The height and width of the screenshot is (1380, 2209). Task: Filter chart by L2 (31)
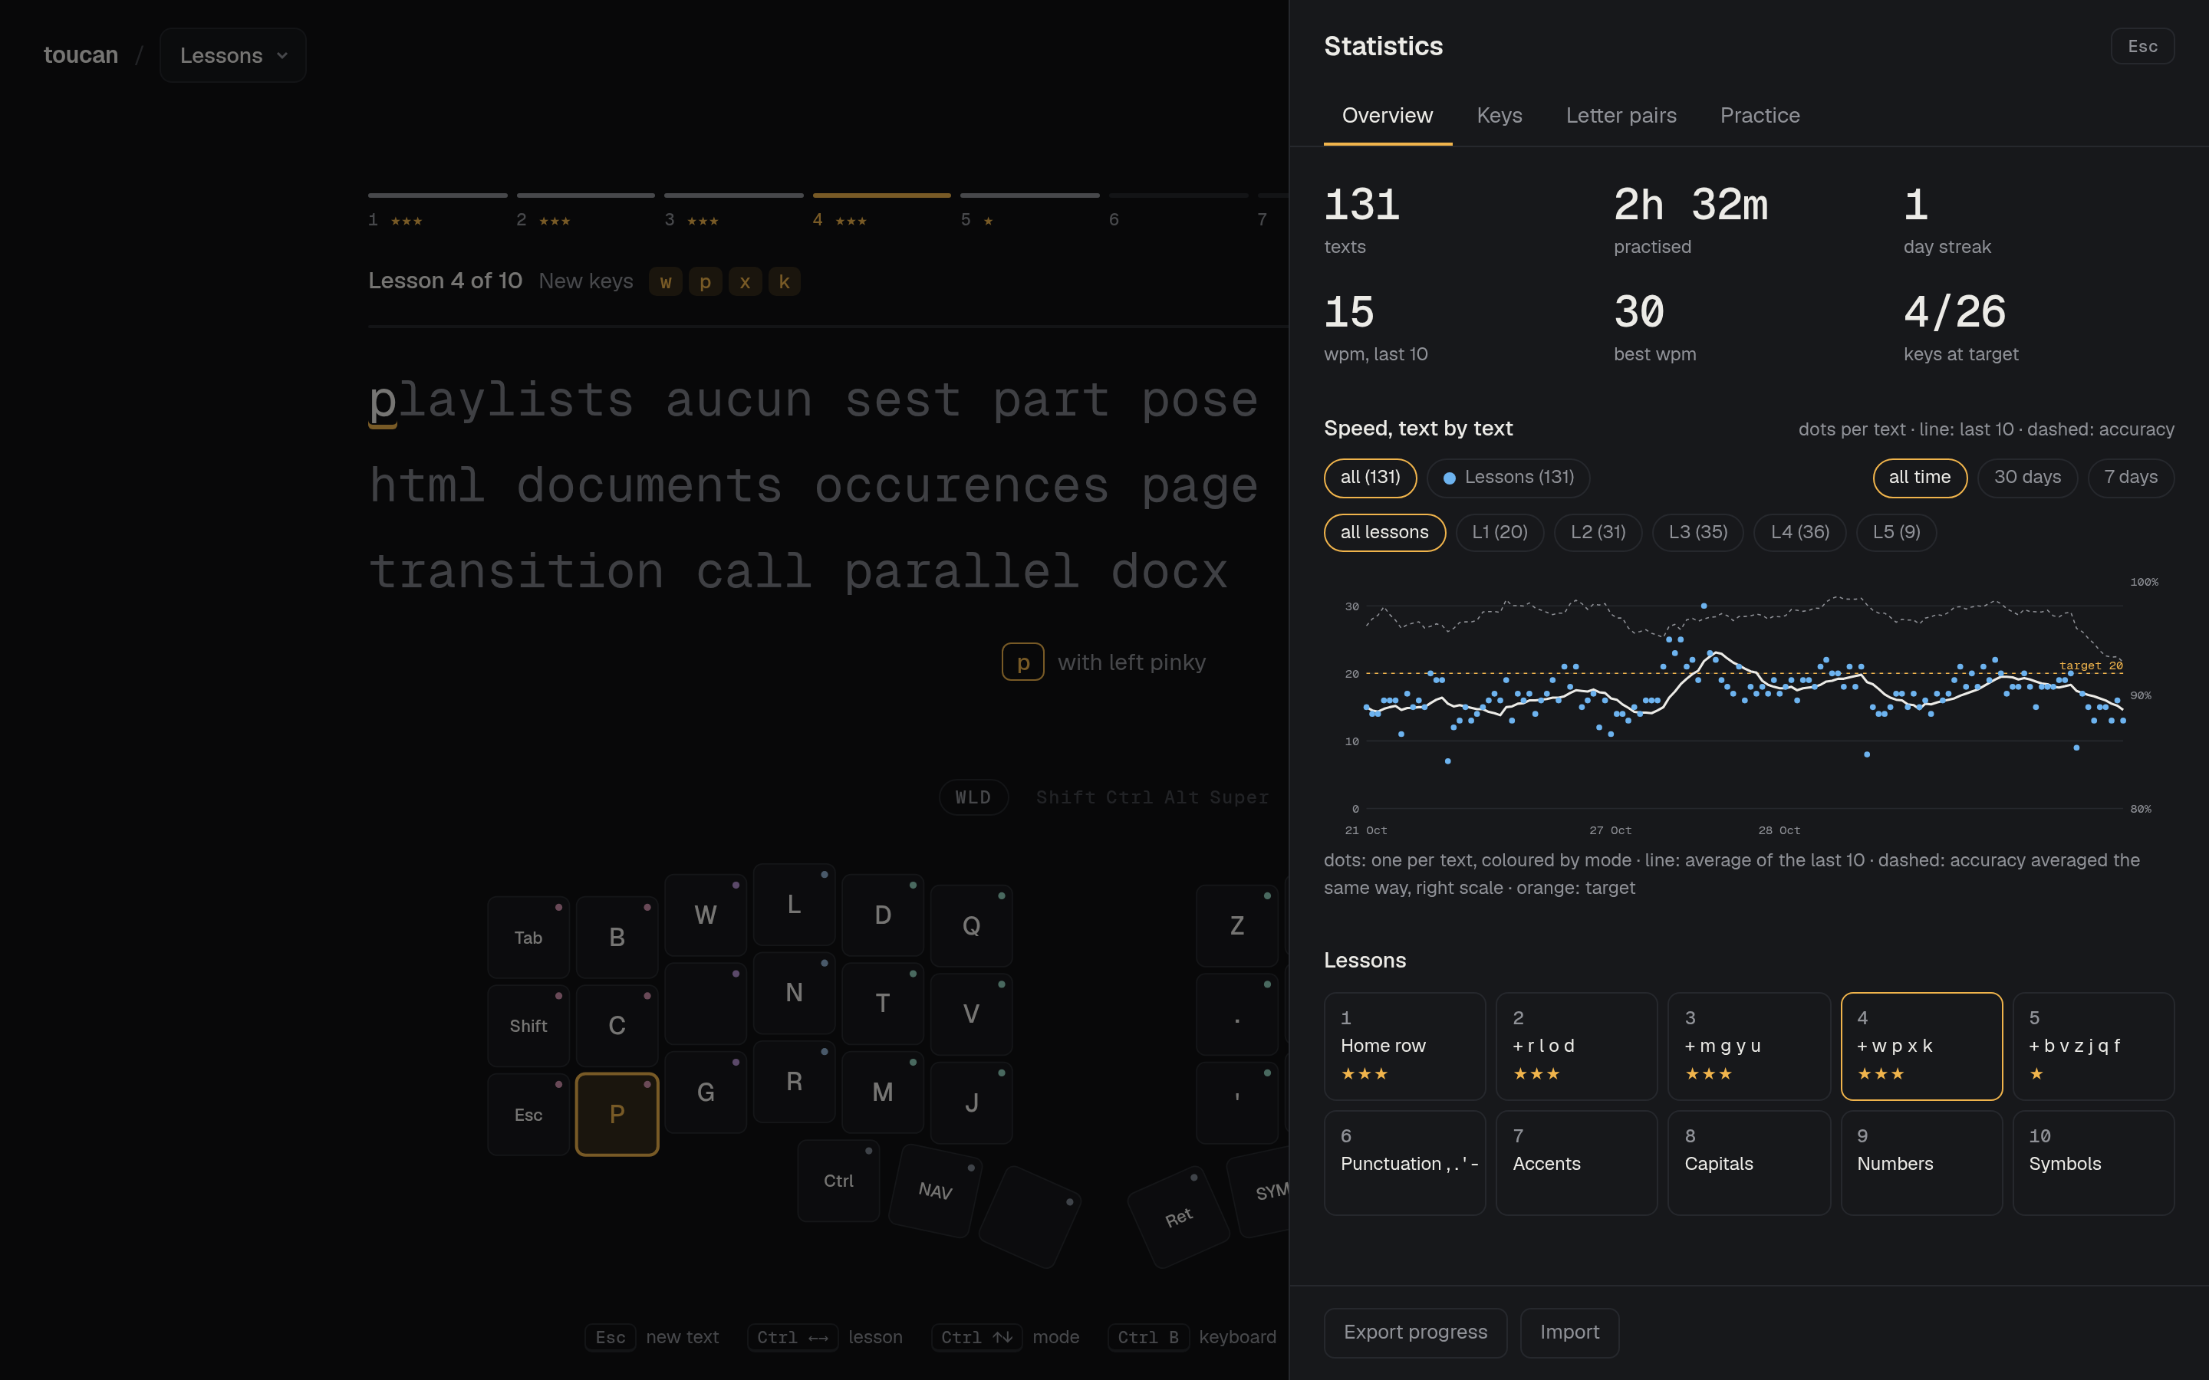click(x=1598, y=532)
